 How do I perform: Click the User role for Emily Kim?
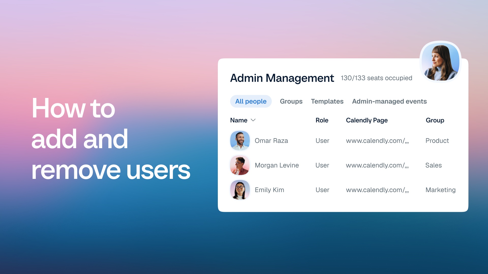coord(322,190)
